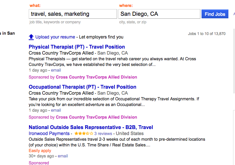Click the page scrollbar on the right edge
This screenshot has width=235, height=165.
(x=234, y=61)
